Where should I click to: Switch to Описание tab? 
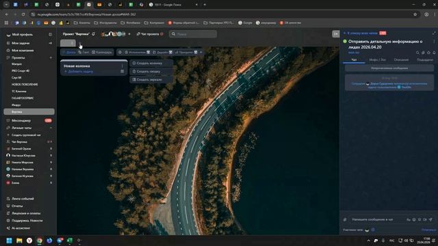[x=401, y=60]
